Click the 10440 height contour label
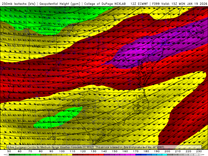Viewport: 208px width, 156px height. 52,137
